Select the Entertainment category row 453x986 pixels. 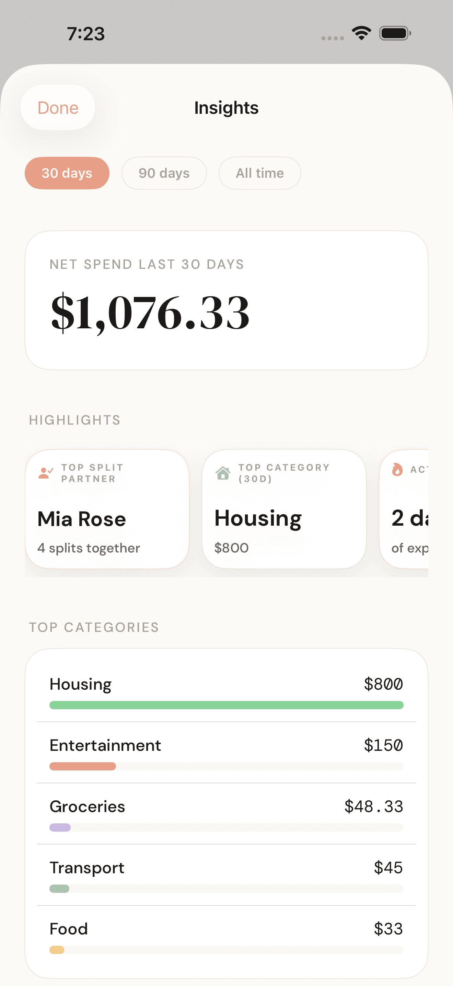(226, 753)
